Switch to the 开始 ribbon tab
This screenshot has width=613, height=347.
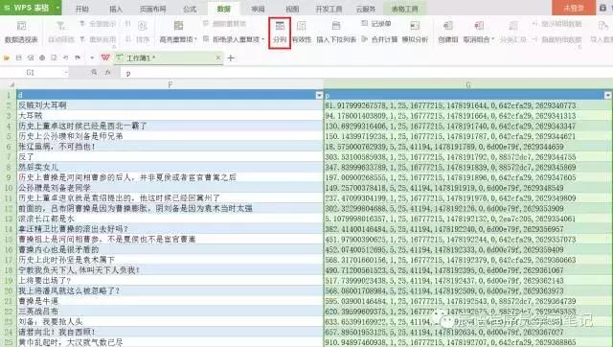(x=81, y=9)
